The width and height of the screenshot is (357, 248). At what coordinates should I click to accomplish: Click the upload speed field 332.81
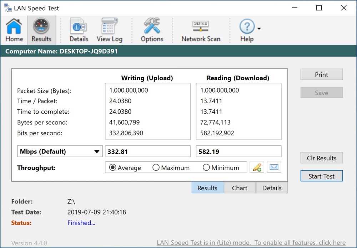(147, 151)
